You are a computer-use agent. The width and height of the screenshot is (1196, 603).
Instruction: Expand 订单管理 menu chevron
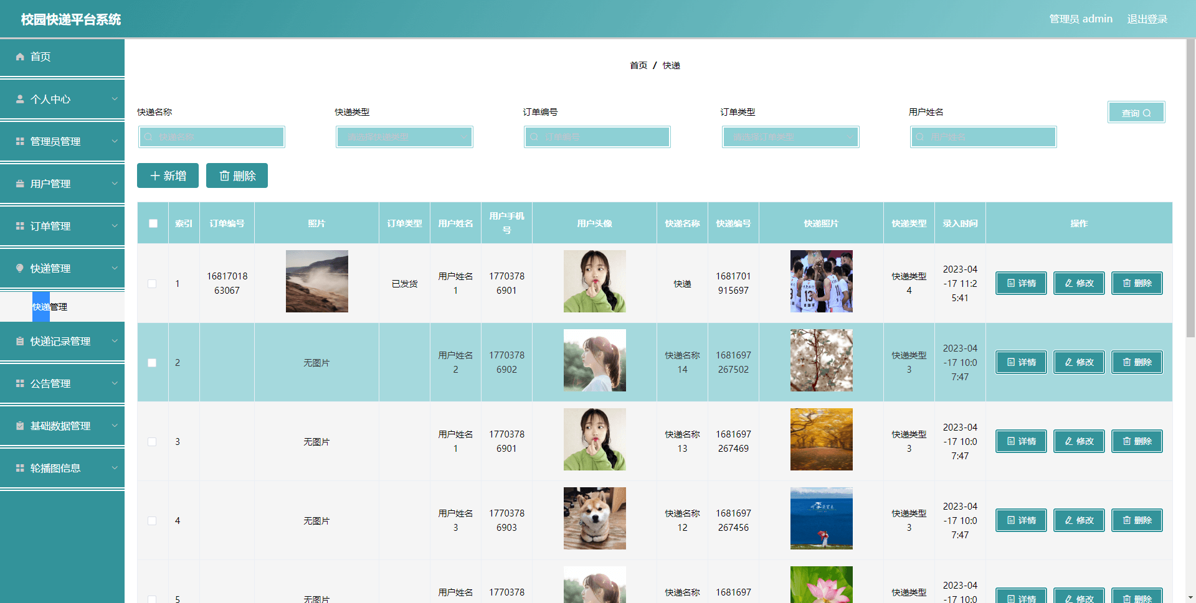(115, 226)
